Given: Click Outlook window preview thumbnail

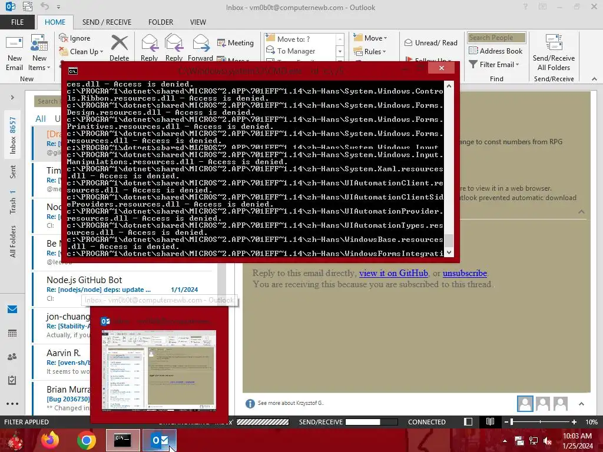Looking at the screenshot, I should click(159, 370).
